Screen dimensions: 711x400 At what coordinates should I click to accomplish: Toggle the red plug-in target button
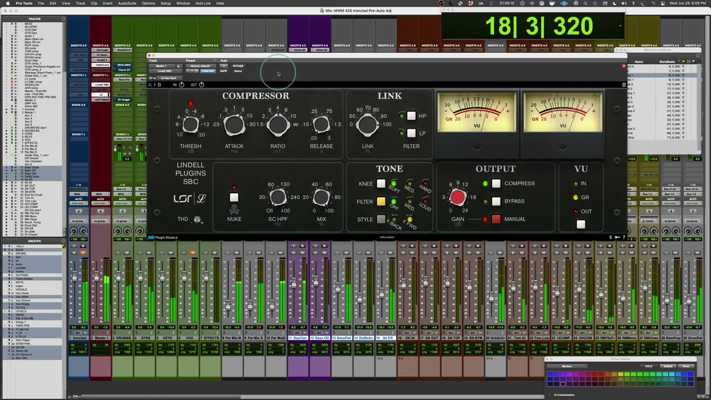[624, 66]
